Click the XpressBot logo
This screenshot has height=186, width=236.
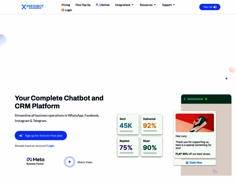point(33,7)
